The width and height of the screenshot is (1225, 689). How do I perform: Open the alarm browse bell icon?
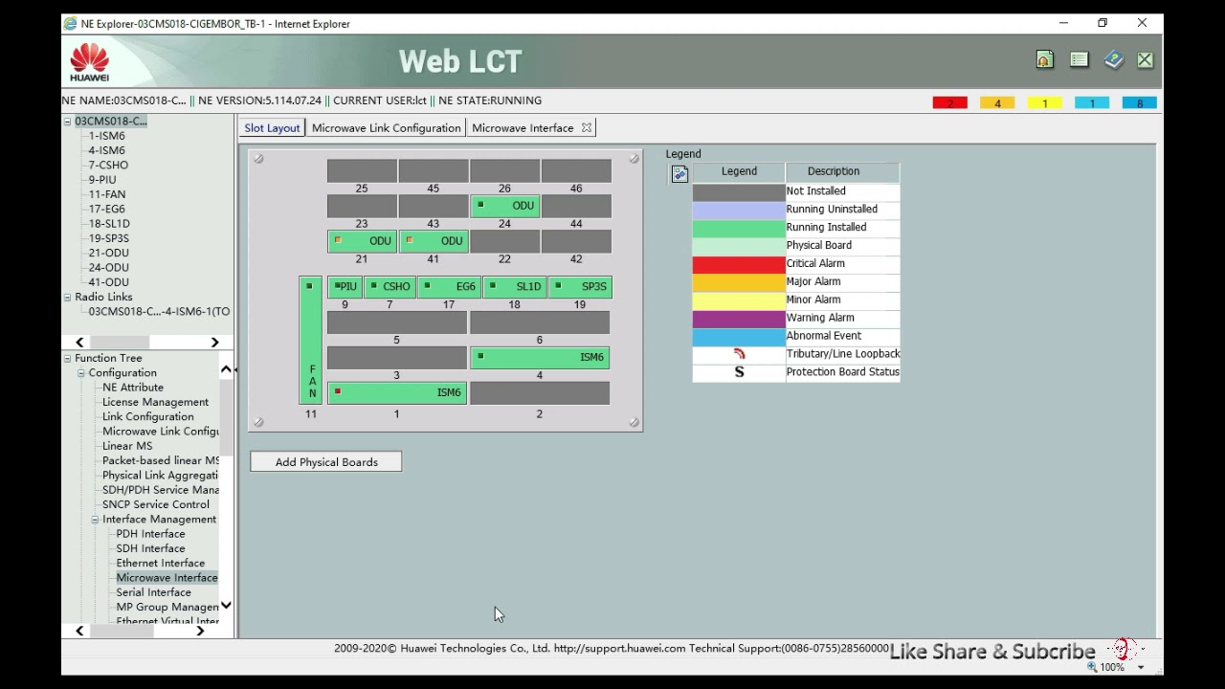[x=1044, y=60]
